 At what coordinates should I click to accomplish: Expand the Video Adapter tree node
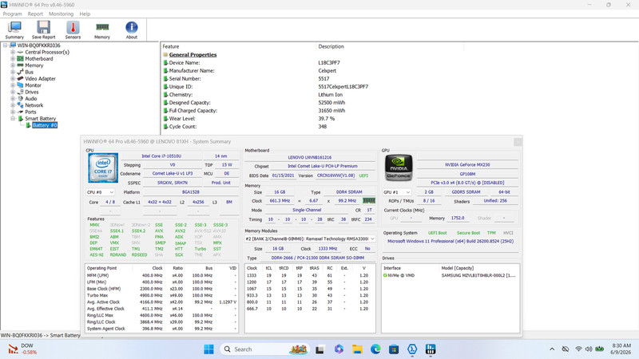point(13,78)
